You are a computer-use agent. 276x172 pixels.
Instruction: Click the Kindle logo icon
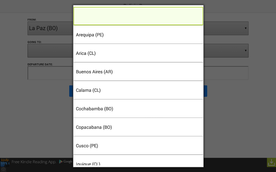click(x=5, y=162)
